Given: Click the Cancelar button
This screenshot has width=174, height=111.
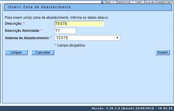Looking at the screenshot, I should [43, 52].
